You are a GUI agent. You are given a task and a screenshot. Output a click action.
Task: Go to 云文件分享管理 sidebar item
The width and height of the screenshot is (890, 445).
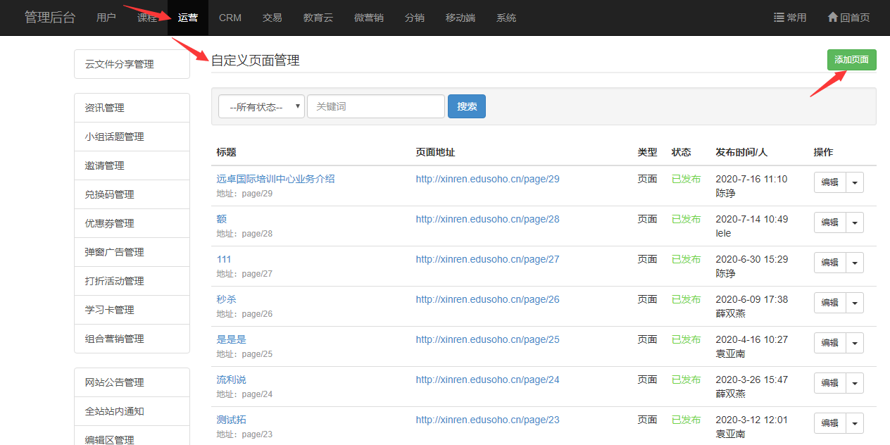pos(119,64)
